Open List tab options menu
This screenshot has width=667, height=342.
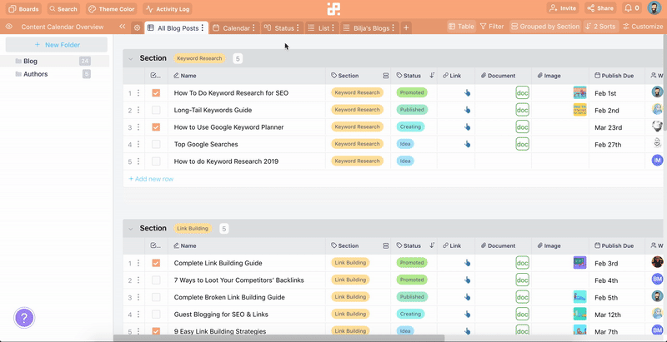pyautogui.click(x=333, y=28)
